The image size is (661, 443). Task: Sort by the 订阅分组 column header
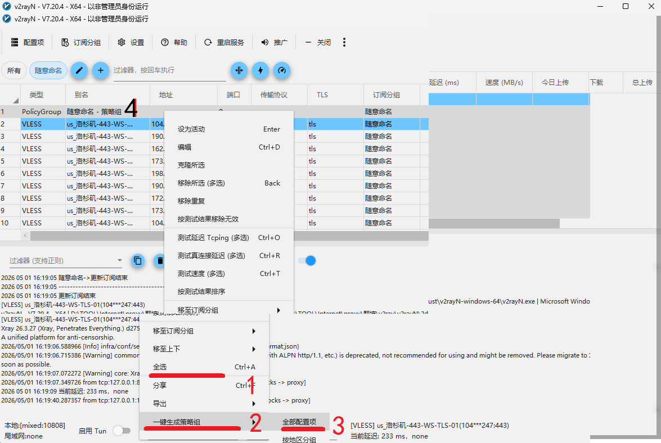[x=392, y=95]
